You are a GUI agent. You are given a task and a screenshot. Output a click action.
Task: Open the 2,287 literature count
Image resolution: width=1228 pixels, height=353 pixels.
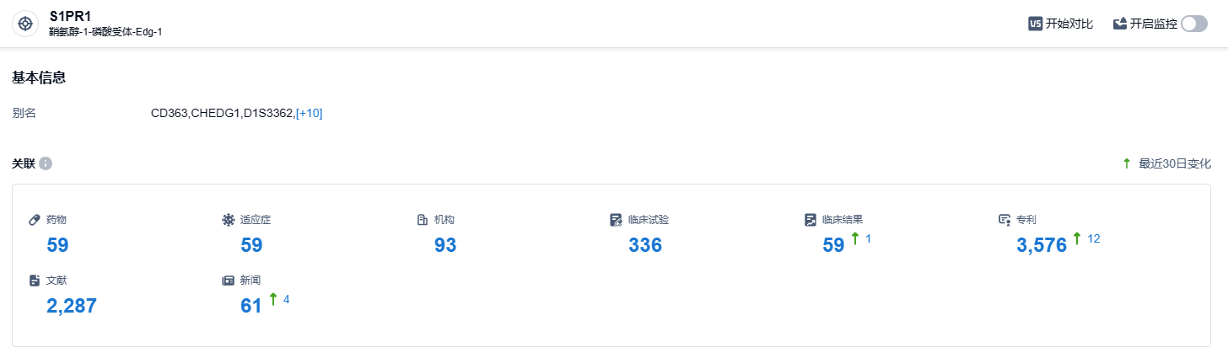72,305
